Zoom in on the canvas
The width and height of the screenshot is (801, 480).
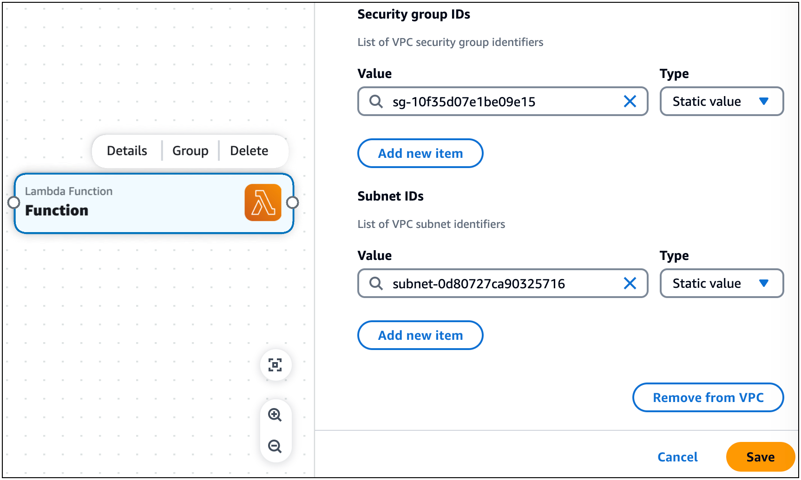[x=276, y=415]
